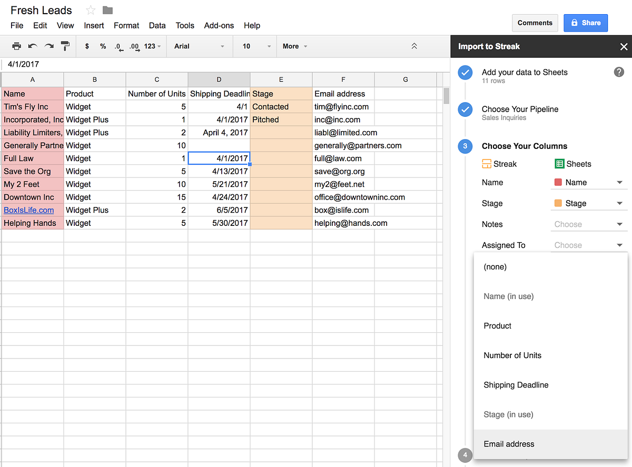The width and height of the screenshot is (632, 467).
Task: Click the Contacted stage cell
Action: click(281, 107)
